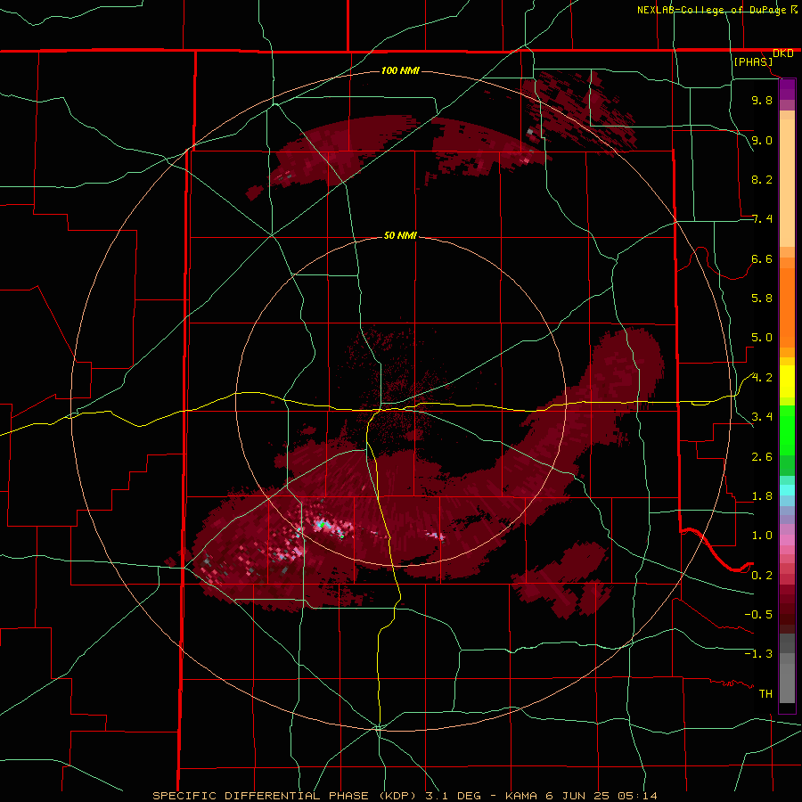Screen dimensions: 802x802
Task: Click the 3.4 value on the color scale
Action: 762,417
